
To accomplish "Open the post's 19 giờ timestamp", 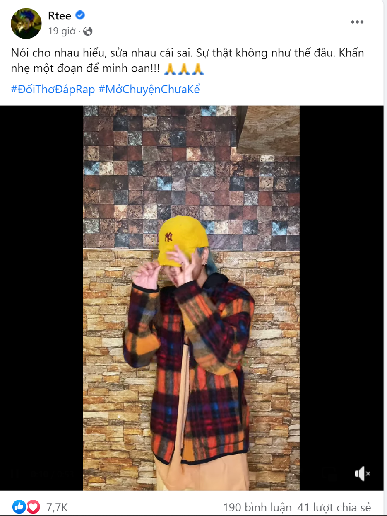I will [x=62, y=31].
